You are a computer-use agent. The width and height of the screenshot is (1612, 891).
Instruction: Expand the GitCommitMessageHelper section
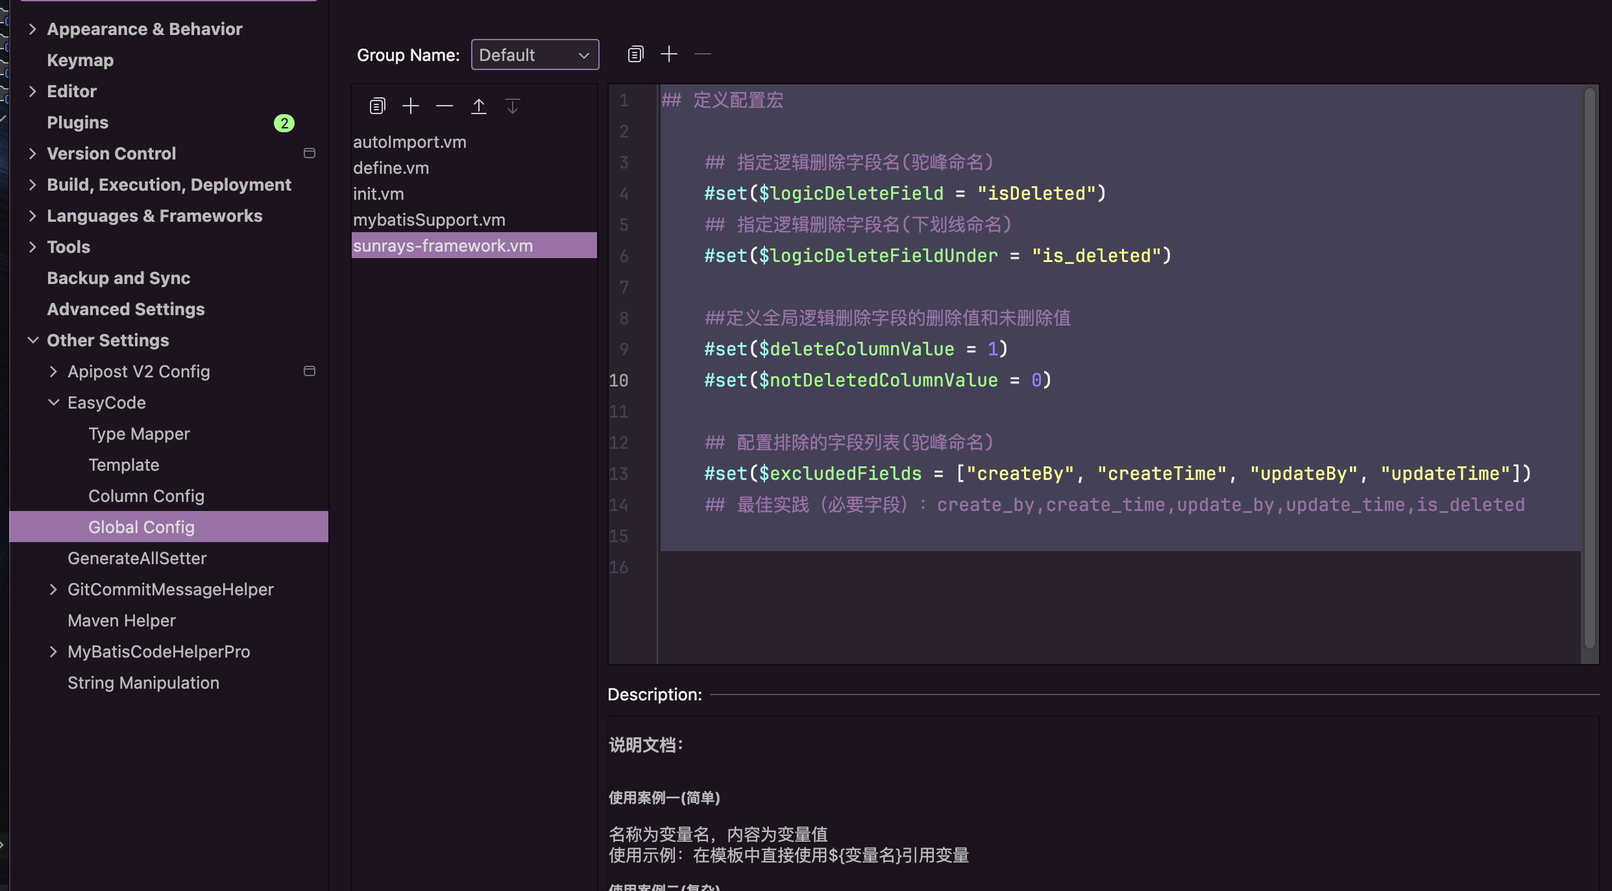[55, 588]
